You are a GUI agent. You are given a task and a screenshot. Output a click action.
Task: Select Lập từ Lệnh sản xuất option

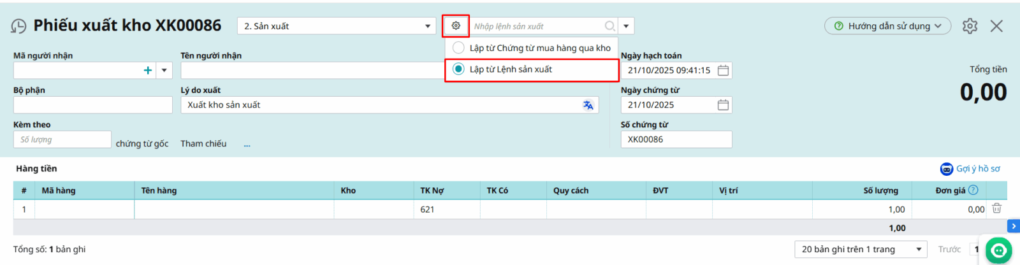(x=458, y=69)
